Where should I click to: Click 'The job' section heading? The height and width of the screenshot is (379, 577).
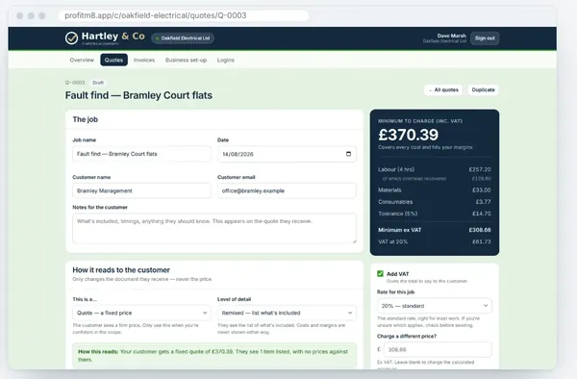[x=85, y=119]
